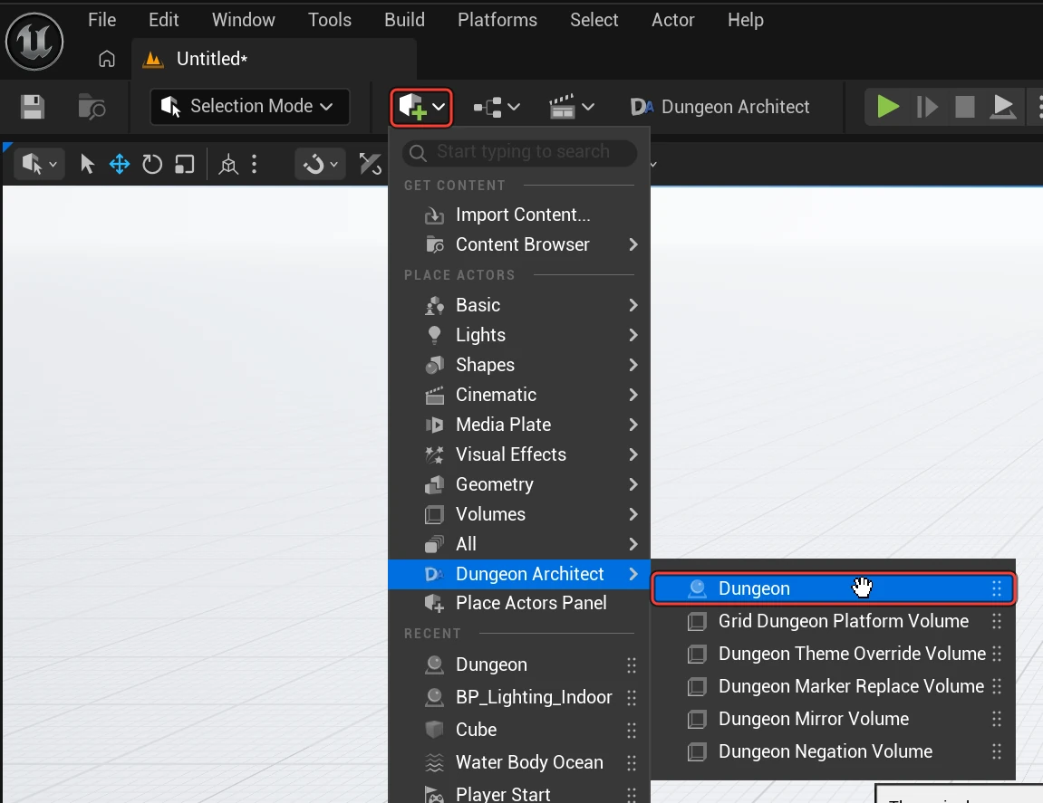Expand the Lights submenu
This screenshot has height=803, width=1043.
click(x=519, y=335)
